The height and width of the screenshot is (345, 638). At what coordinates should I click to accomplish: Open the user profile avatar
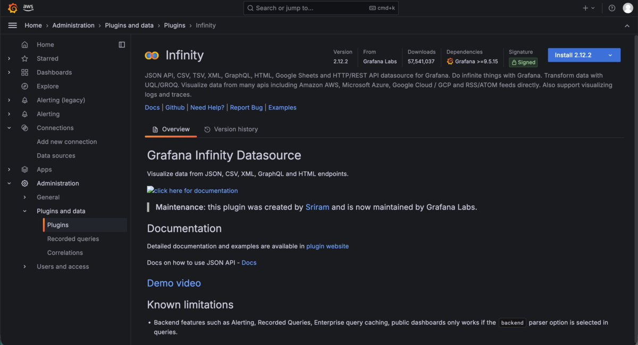pyautogui.click(x=628, y=8)
